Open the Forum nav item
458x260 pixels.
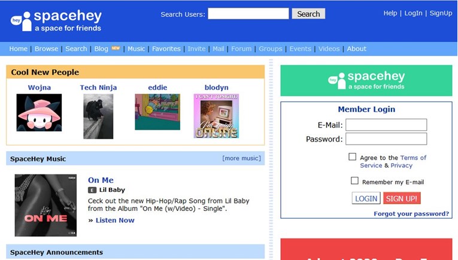[x=241, y=48]
